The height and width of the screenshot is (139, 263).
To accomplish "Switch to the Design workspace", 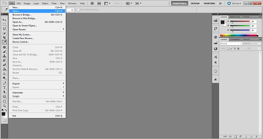I will (195, 3).
